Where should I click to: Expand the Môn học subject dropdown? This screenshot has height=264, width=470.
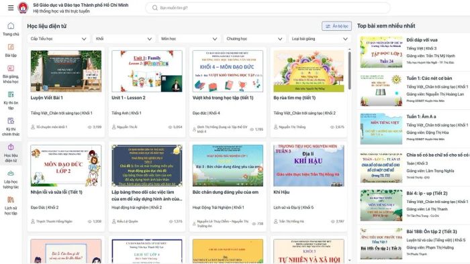[x=189, y=39]
